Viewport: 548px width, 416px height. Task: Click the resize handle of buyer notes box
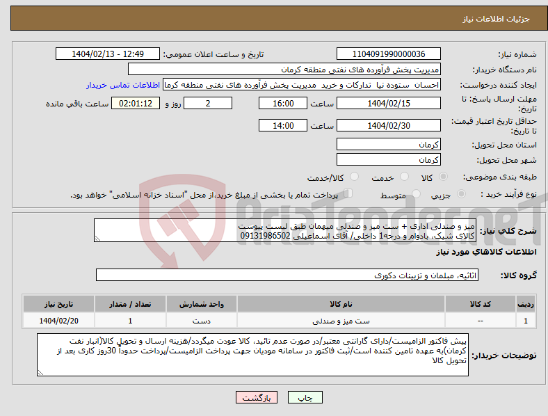click(x=40, y=373)
